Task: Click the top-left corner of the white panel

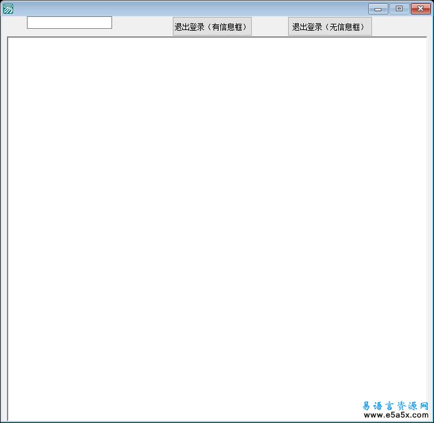Action: 11,41
